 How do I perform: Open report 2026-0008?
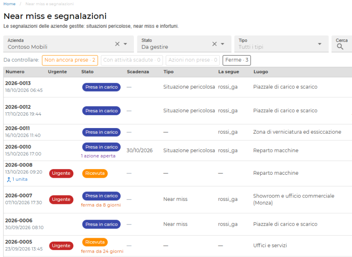[x=19, y=165]
